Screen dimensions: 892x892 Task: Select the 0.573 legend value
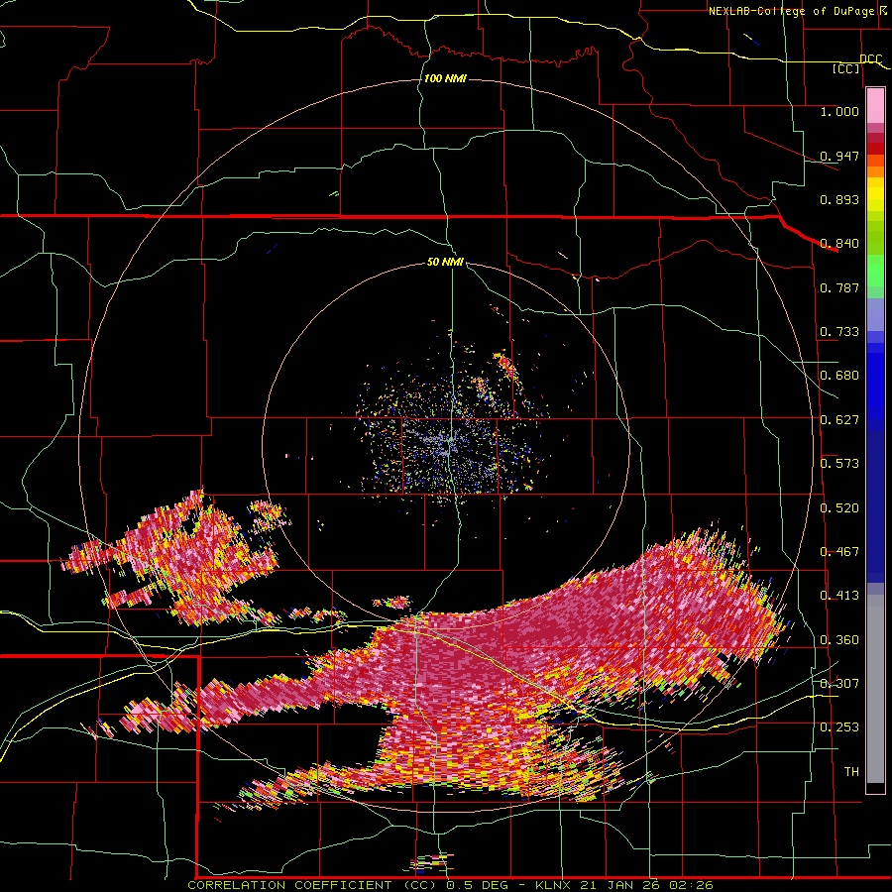pyautogui.click(x=839, y=464)
